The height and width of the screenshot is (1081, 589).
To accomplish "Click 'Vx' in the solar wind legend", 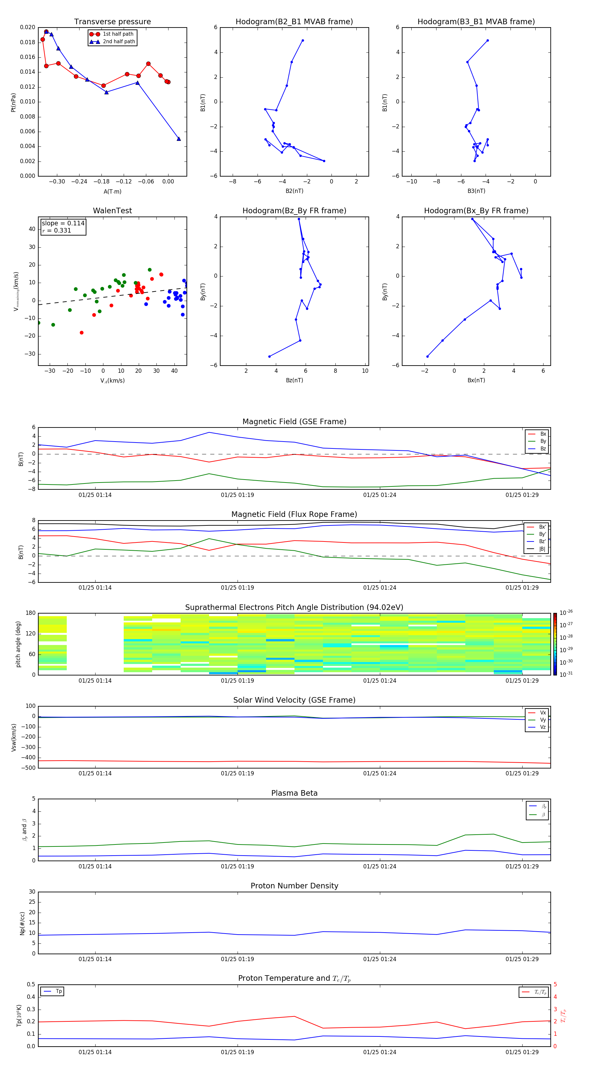I will [x=543, y=712].
